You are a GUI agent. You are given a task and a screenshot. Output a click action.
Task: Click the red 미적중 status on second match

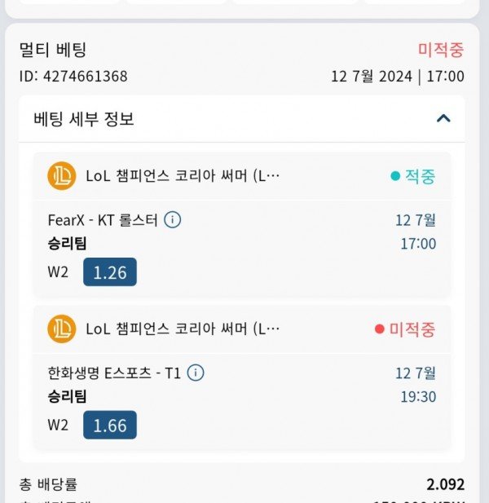point(405,329)
